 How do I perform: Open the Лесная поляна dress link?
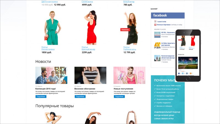tap(48, 49)
